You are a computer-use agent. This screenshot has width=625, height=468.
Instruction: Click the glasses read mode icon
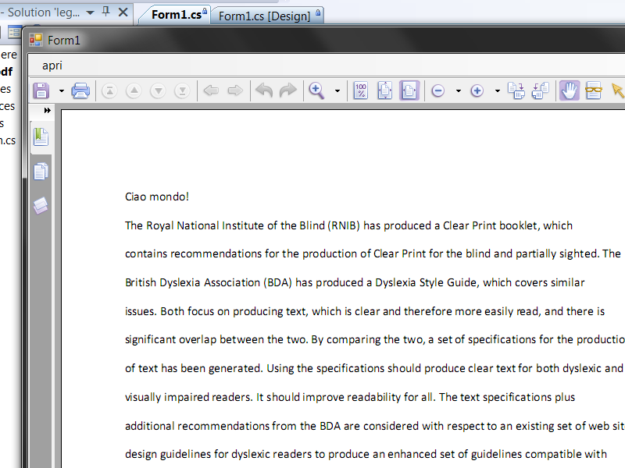594,90
